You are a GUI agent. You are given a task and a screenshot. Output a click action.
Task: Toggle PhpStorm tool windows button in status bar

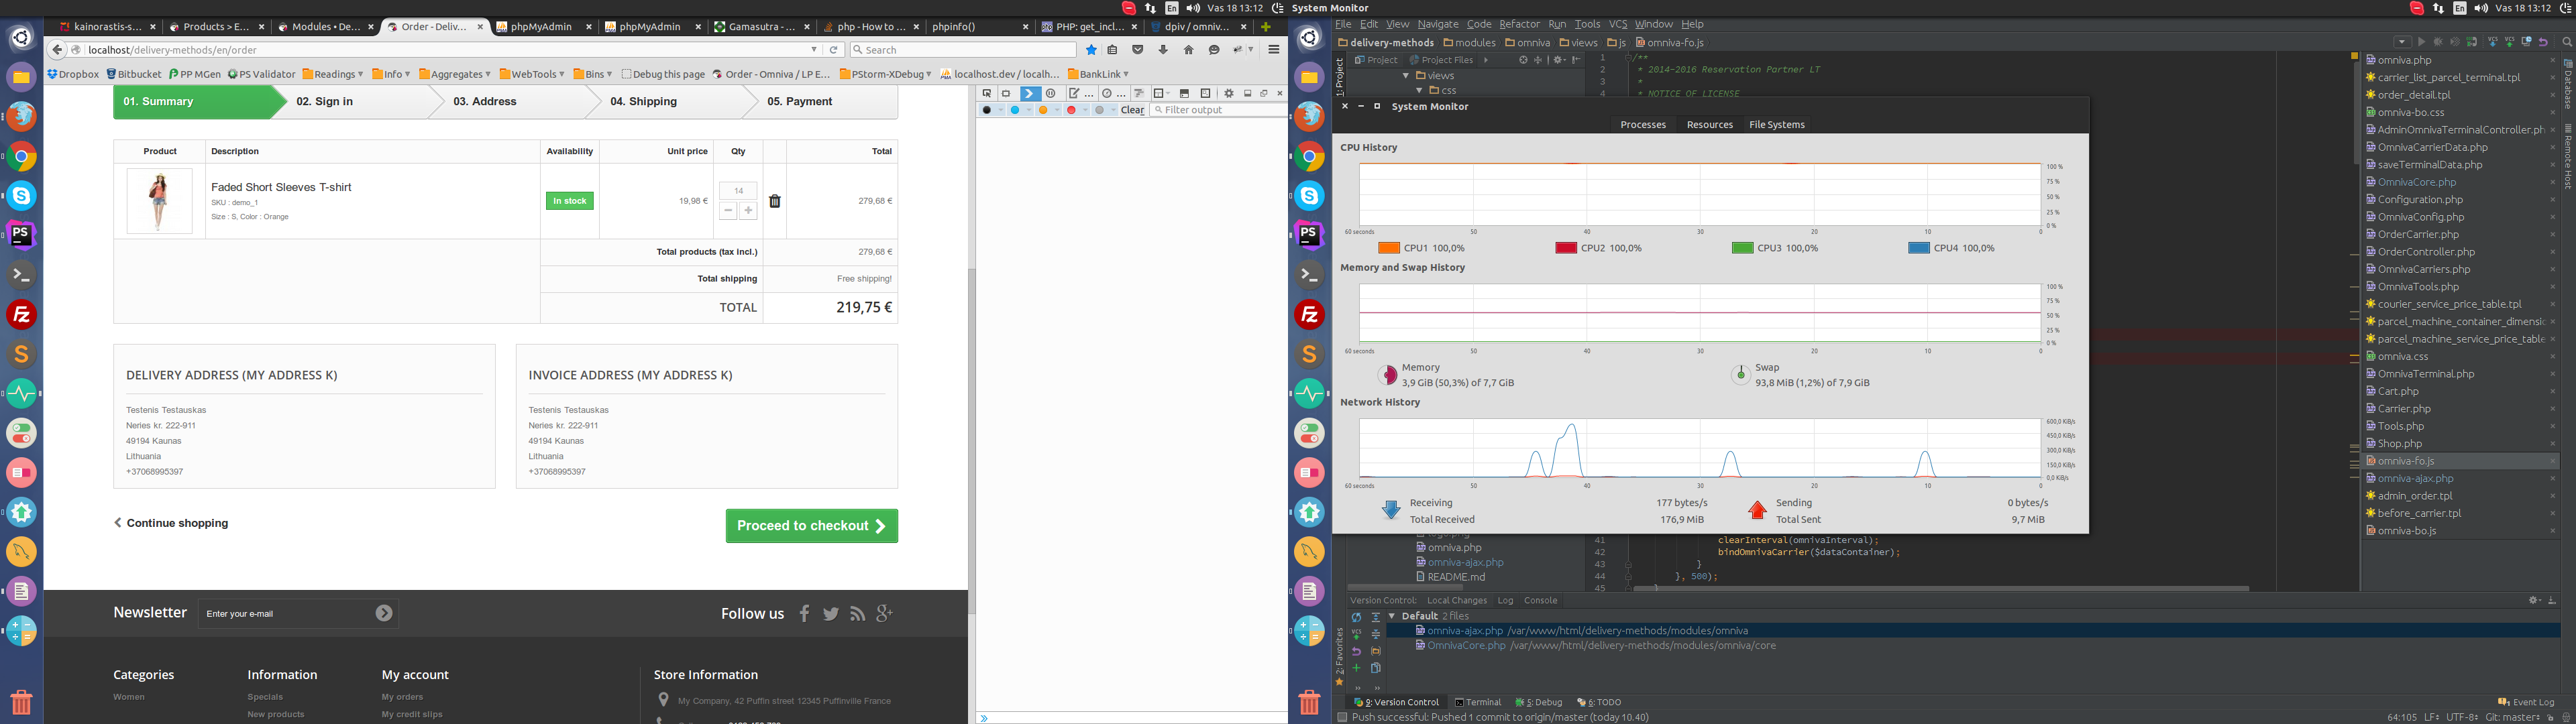[x=1342, y=717]
